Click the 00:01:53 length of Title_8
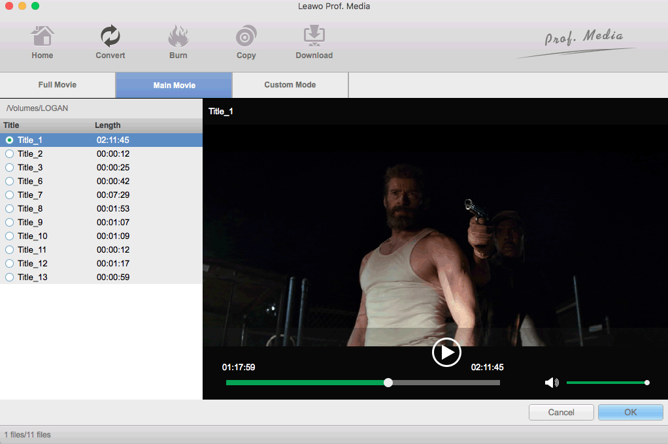Image resolution: width=668 pixels, height=444 pixels. point(113,208)
